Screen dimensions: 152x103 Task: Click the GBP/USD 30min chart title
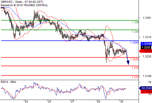[x=22, y=2]
